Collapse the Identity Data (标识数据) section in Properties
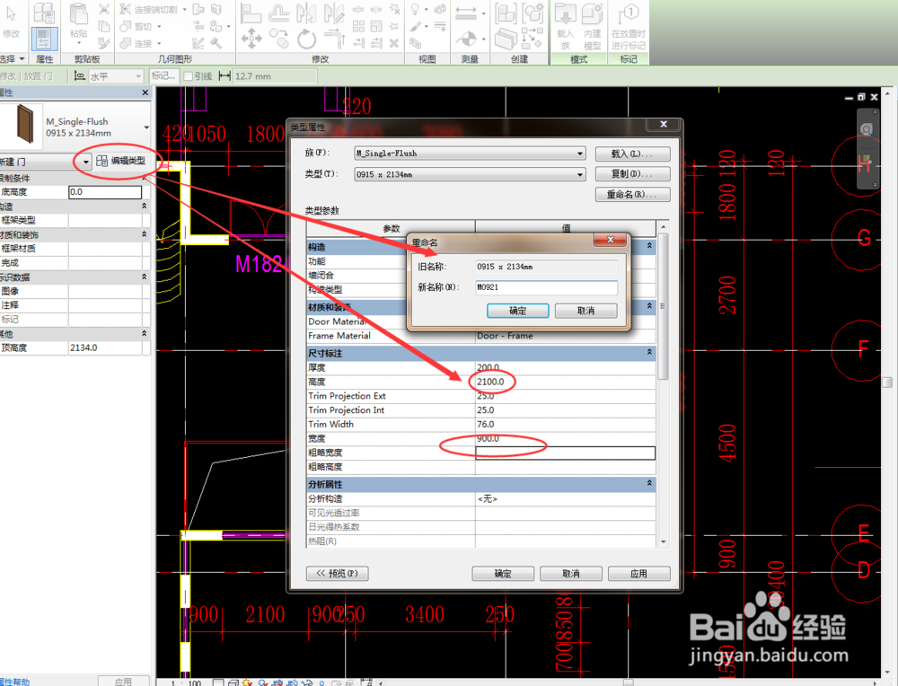The width and height of the screenshot is (898, 686). pyautogui.click(x=145, y=277)
